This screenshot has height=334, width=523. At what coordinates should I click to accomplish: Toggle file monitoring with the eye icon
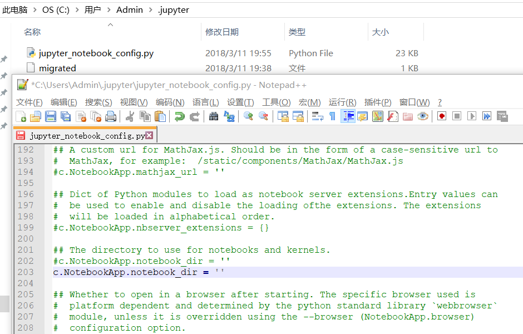[423, 116]
